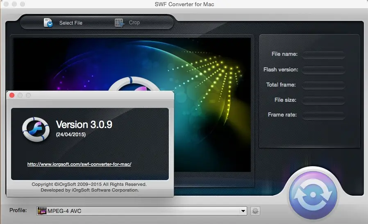
Task: Click the SWF Converter for Mac window title
Action: click(184, 4)
